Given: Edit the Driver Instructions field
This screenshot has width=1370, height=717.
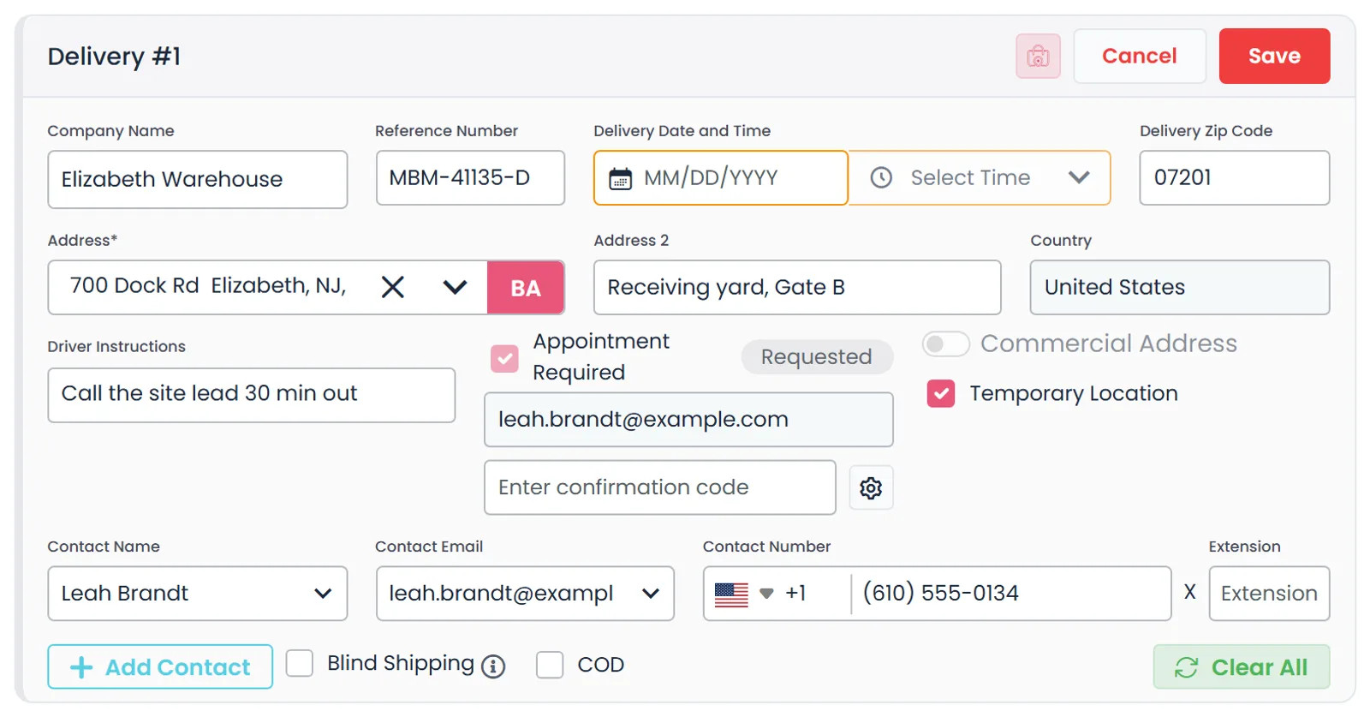Looking at the screenshot, I should (252, 395).
